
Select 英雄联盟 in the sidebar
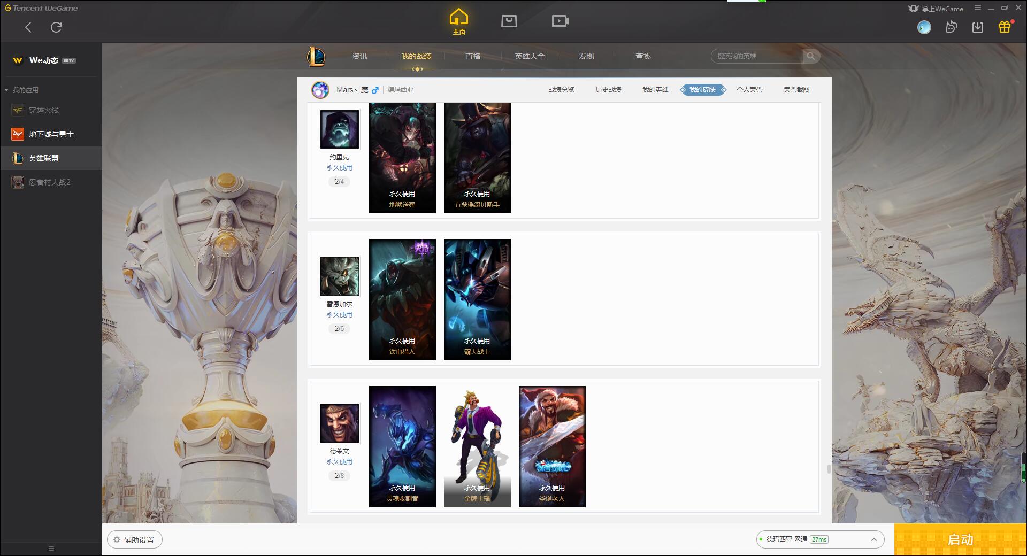pyautogui.click(x=51, y=158)
